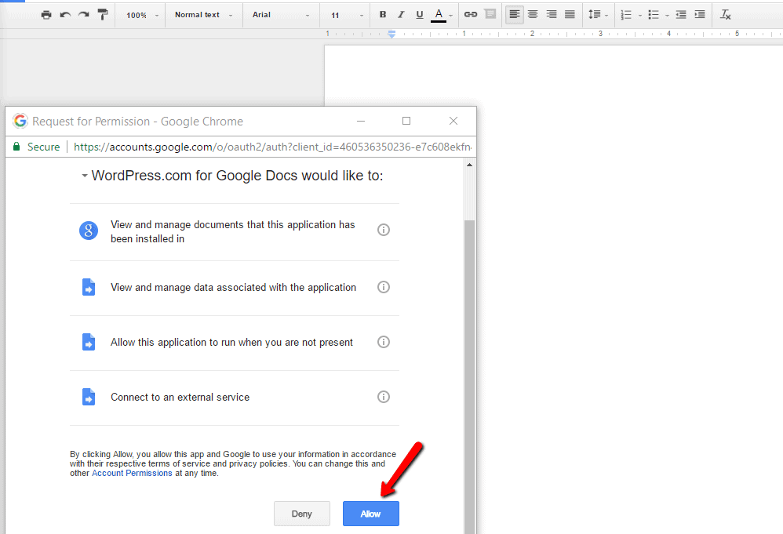Toggle bold formatting
783x534 pixels.
(383, 14)
